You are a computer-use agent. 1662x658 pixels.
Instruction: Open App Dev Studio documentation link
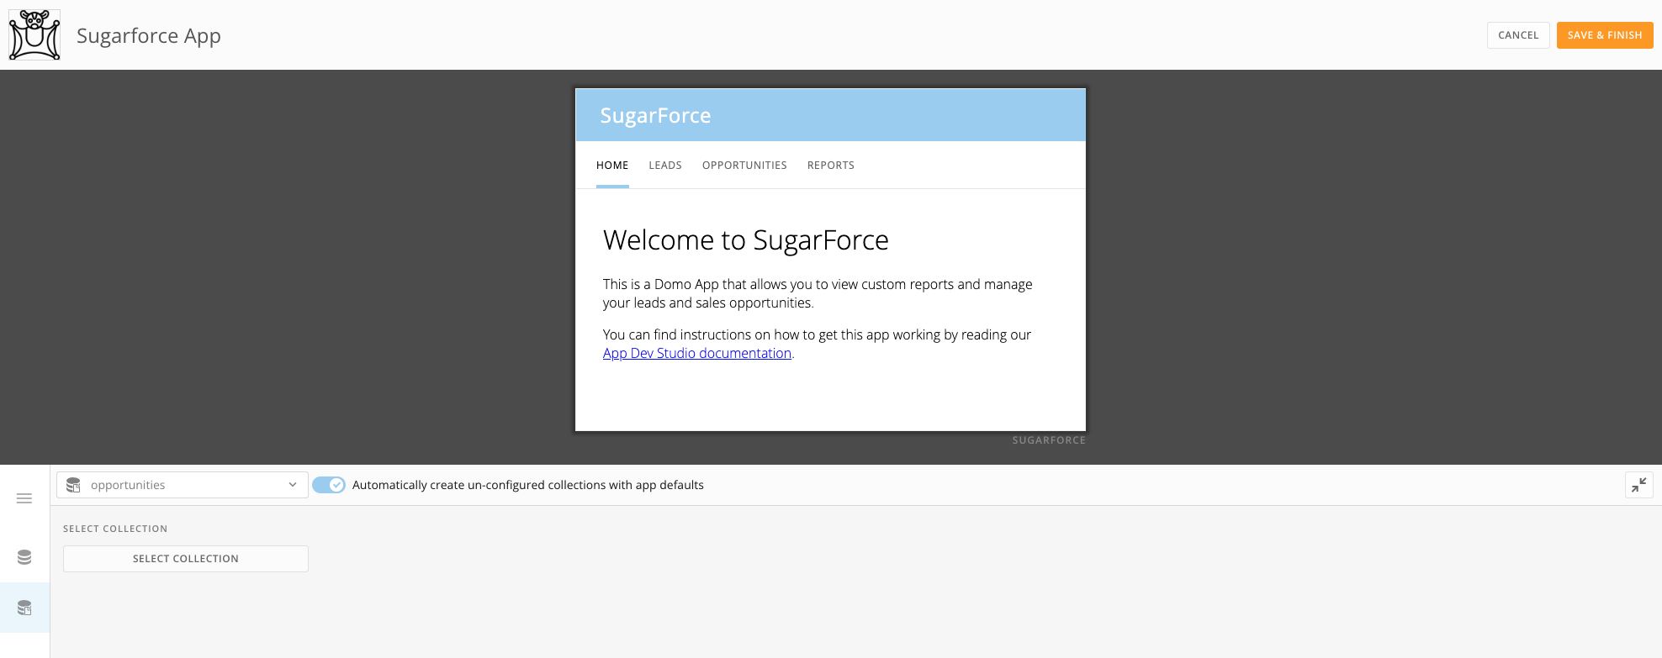click(697, 353)
